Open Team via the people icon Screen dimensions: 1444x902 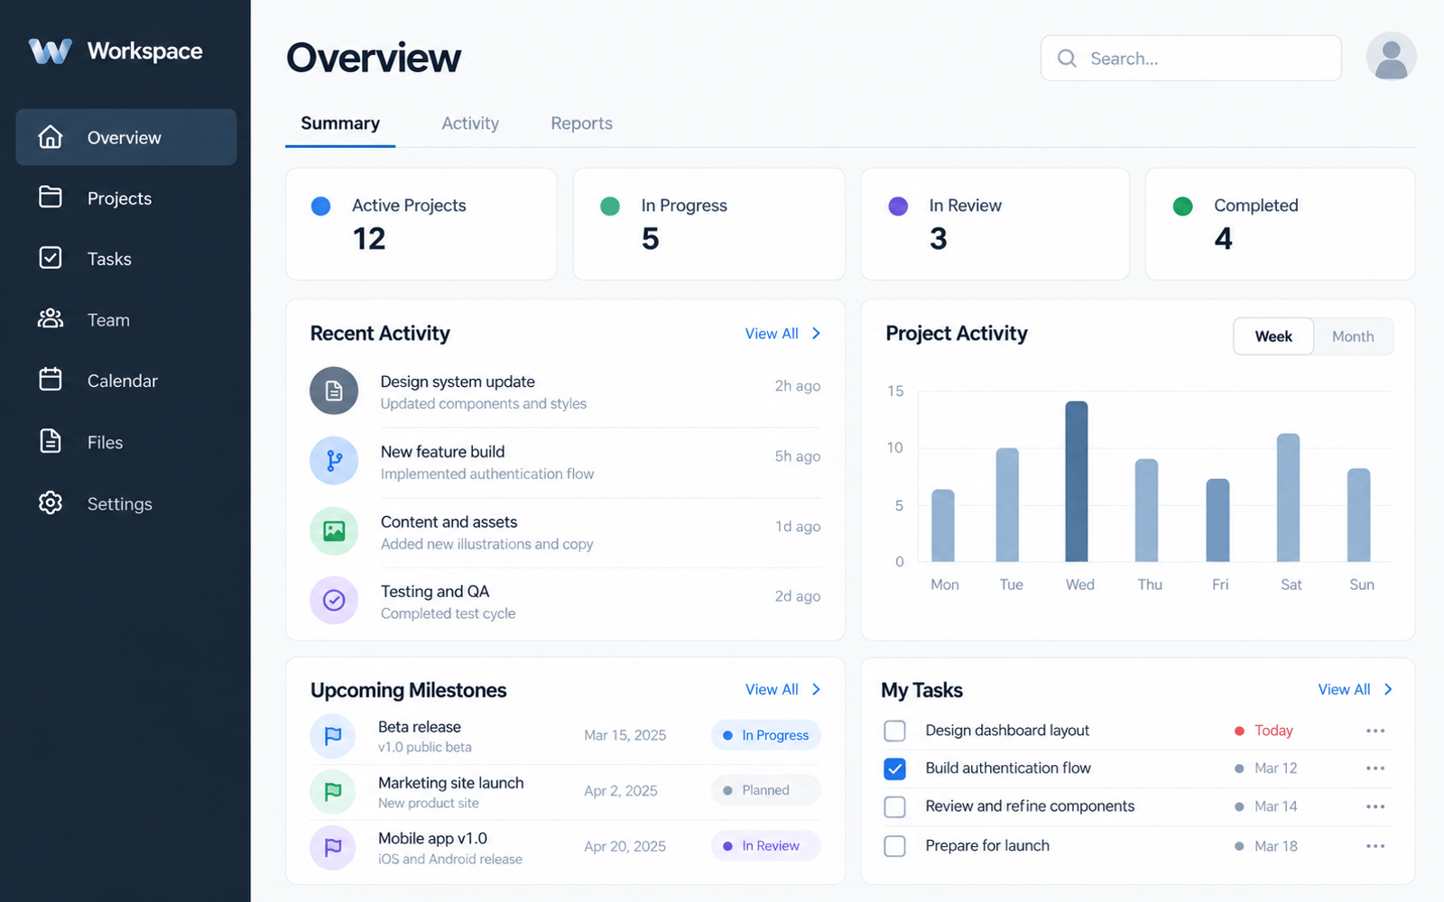[x=51, y=319]
